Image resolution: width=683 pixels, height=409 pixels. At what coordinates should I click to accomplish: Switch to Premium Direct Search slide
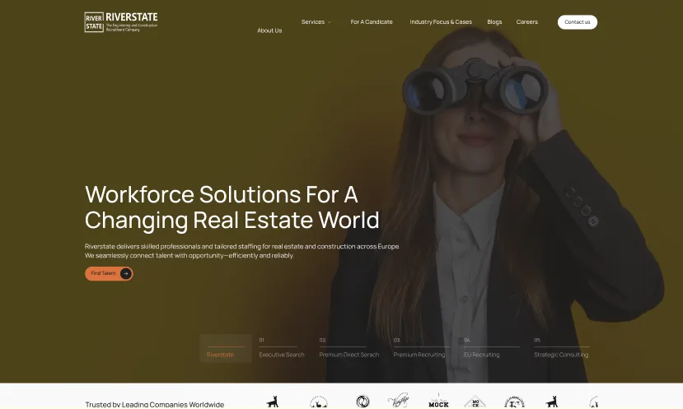(x=349, y=349)
